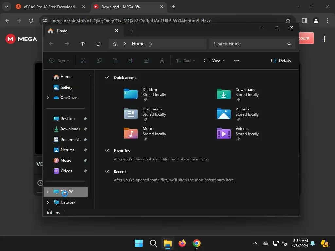
Task: Unpin Downloads using its sidebar pin icon
Action: (x=85, y=129)
